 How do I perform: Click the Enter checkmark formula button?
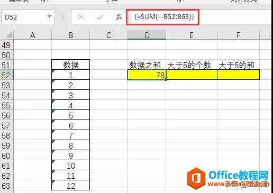coord(100,17)
